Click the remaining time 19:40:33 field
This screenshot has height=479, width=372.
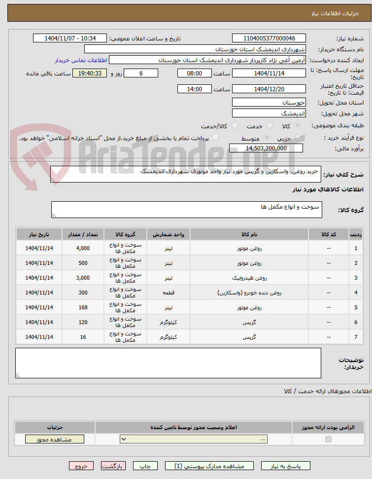click(x=89, y=74)
